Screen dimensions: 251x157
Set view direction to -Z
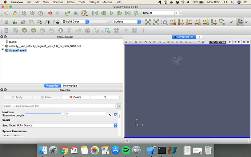(x=214, y=21)
